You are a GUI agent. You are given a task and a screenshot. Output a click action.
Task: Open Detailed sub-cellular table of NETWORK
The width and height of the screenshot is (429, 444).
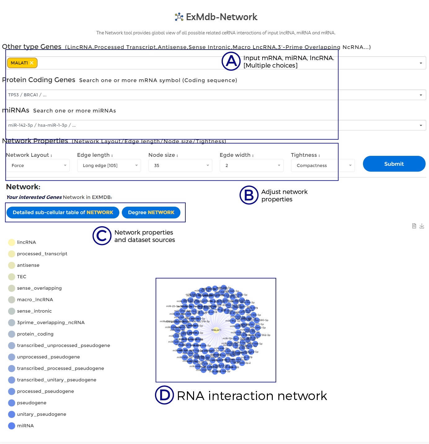point(63,213)
